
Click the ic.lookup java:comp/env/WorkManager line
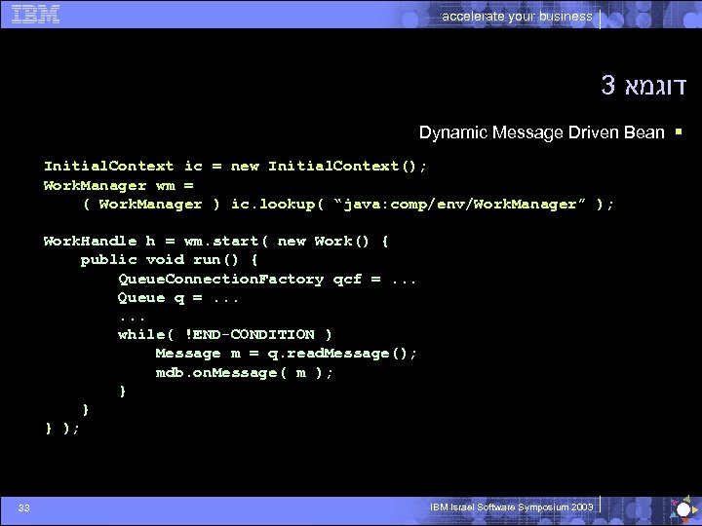pyautogui.click(x=348, y=205)
